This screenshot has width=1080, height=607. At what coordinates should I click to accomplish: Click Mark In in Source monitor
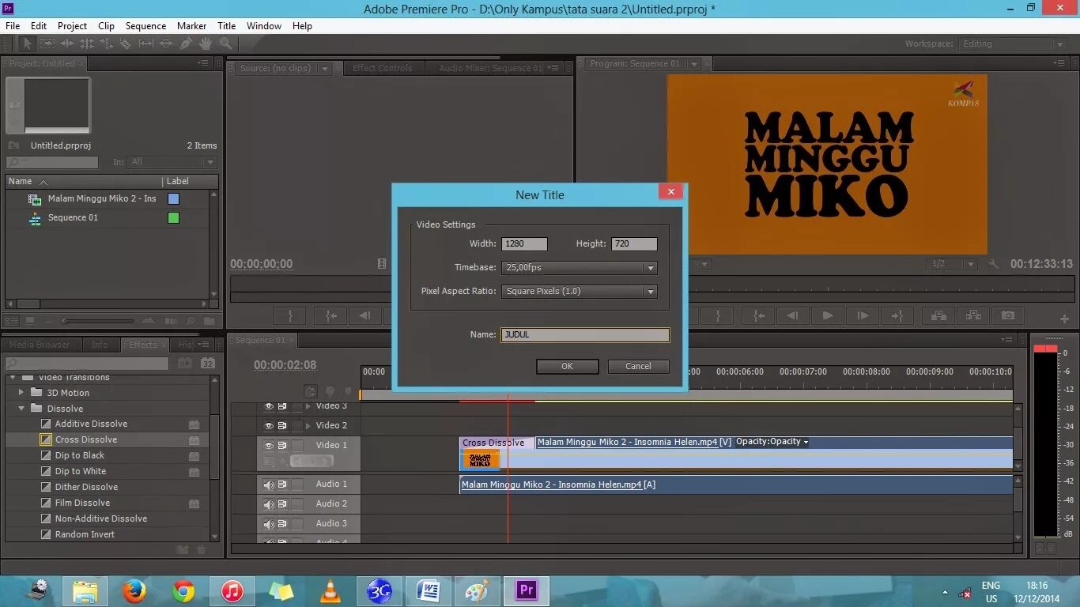[290, 315]
